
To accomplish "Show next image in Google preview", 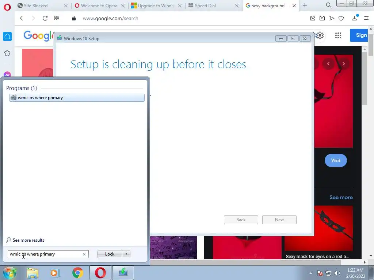I will (x=343, y=64).
